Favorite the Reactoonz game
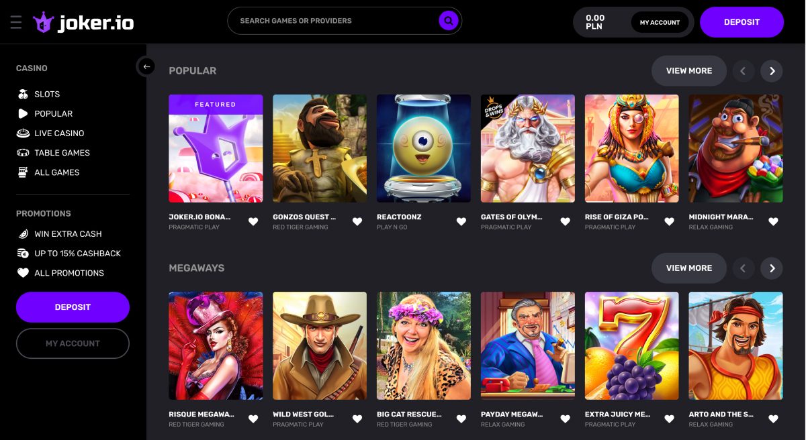806x440 pixels. (461, 221)
